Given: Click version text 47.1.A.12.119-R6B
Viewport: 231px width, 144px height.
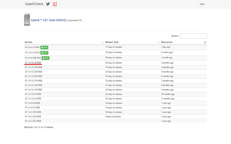Looking at the screenshot, I should (33, 90).
